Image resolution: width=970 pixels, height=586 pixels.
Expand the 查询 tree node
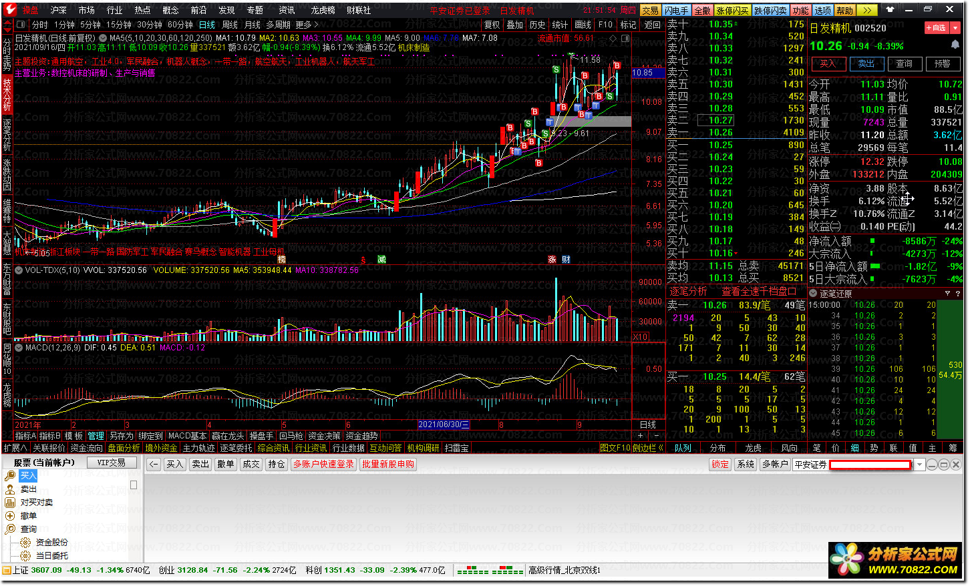coord(9,529)
